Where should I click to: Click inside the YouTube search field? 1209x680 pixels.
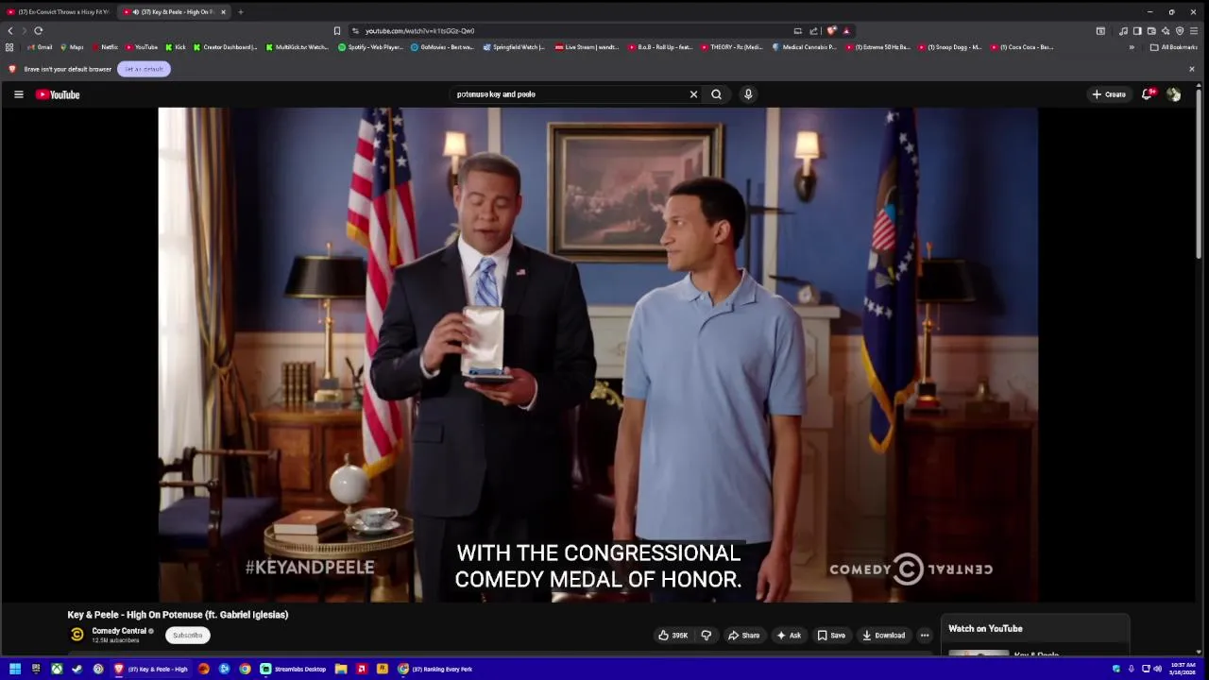coord(567,94)
